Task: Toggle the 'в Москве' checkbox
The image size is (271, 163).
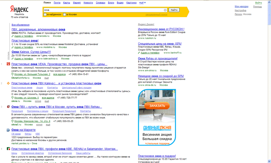Action: [x=64, y=14]
